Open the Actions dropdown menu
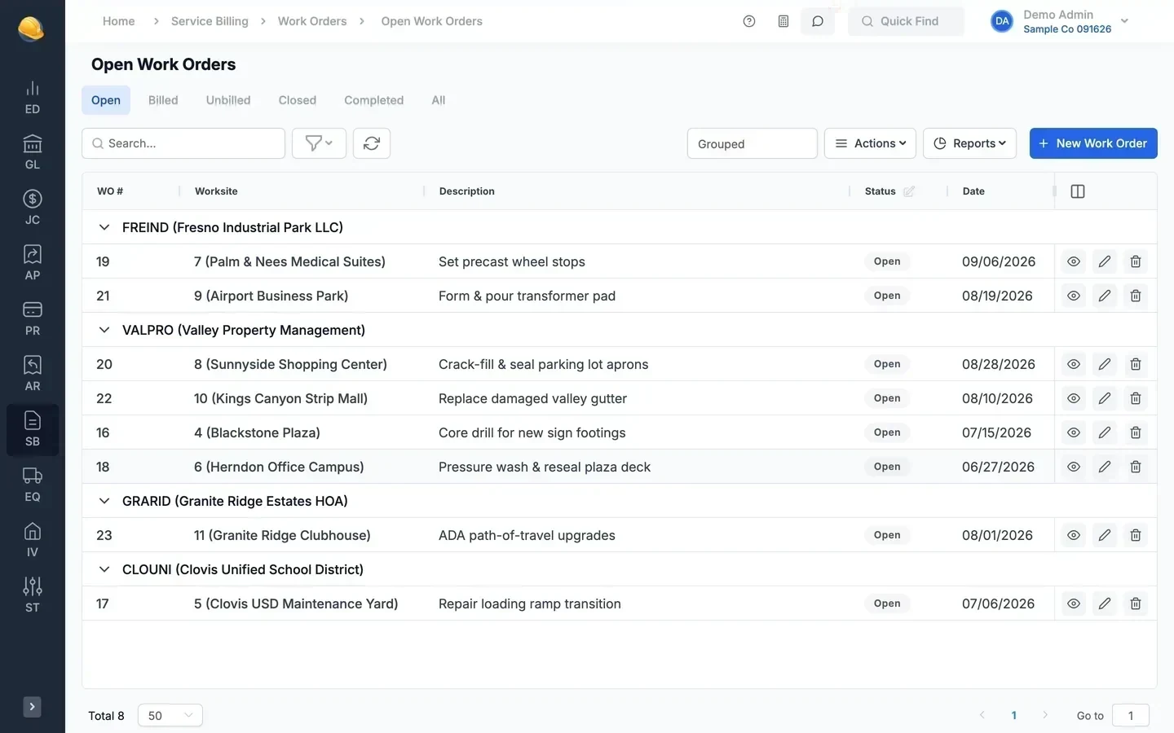 tap(870, 143)
